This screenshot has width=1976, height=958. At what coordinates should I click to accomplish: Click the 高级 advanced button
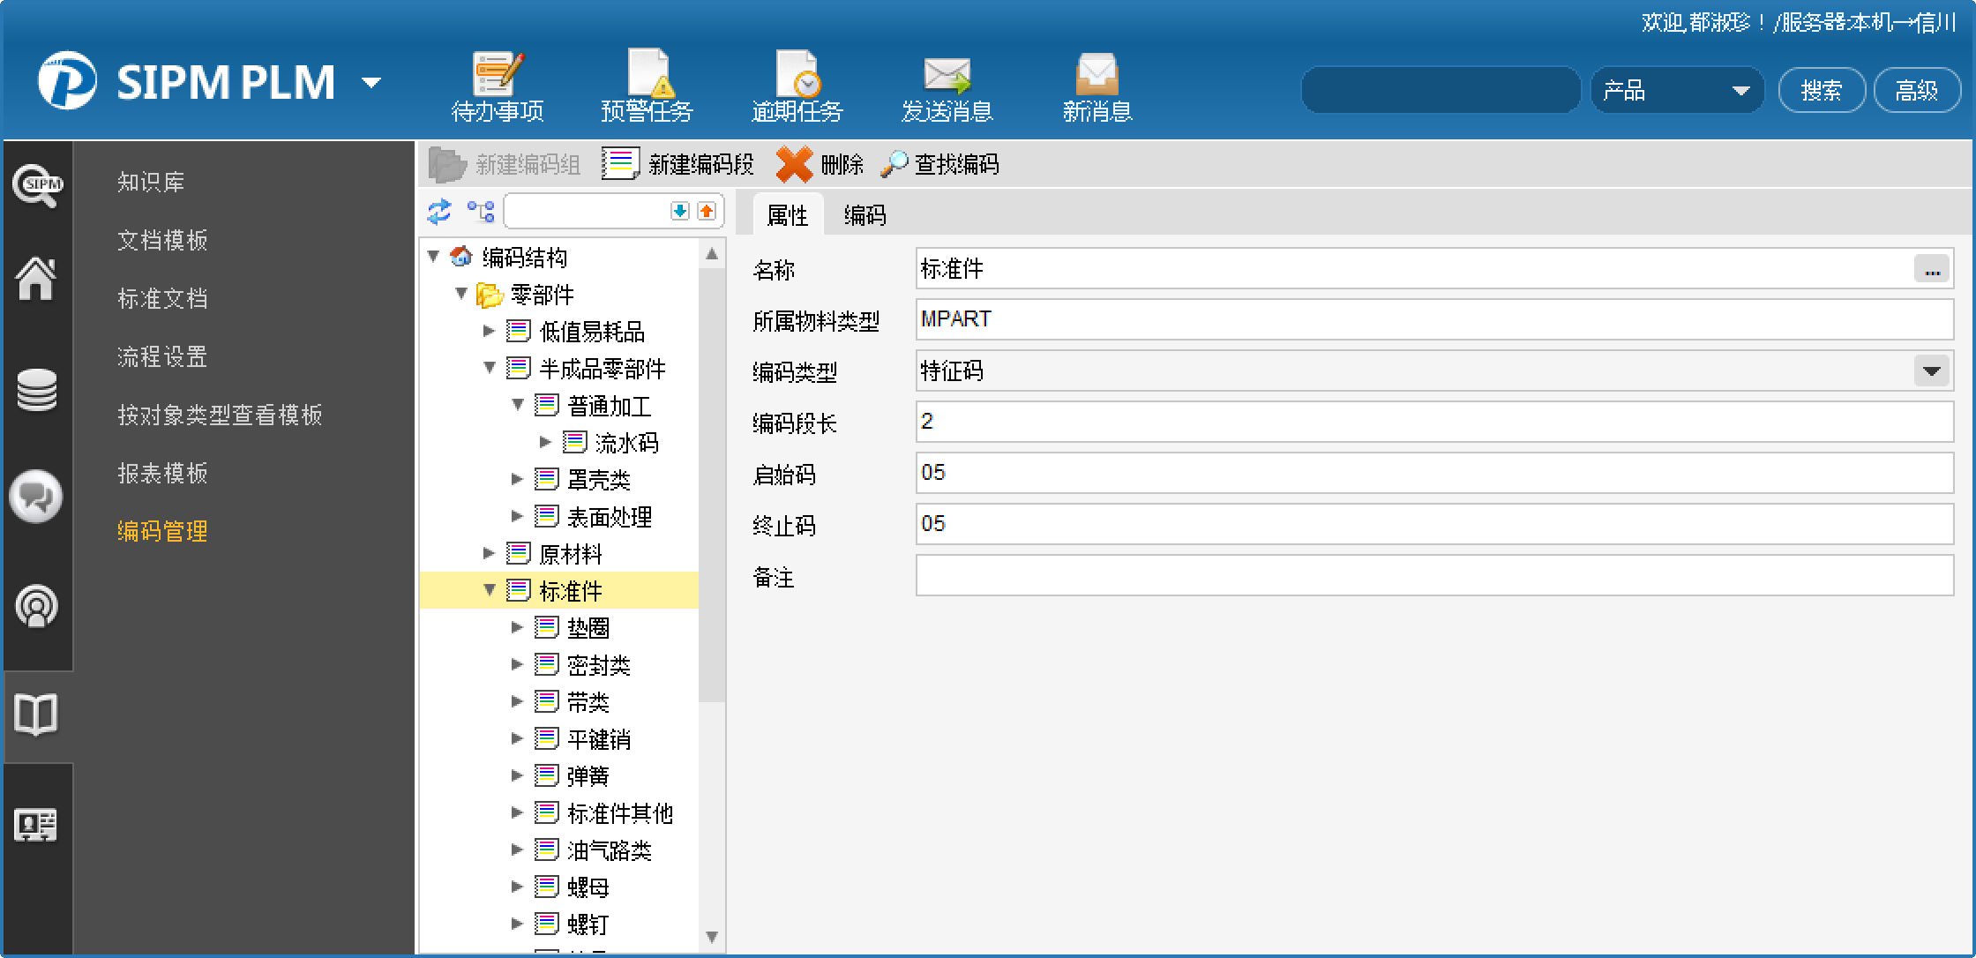[x=1916, y=90]
